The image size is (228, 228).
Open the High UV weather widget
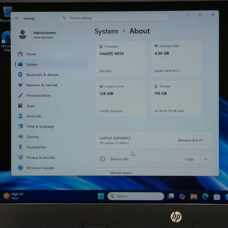pyautogui.click(x=14, y=196)
